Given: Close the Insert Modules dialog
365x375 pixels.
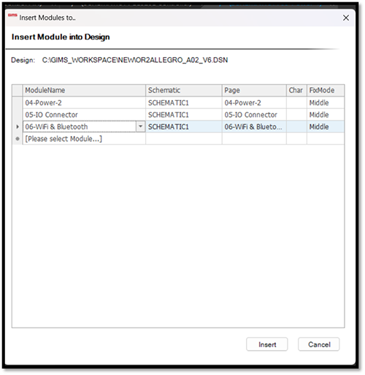Looking at the screenshot, I should tap(345, 18).
